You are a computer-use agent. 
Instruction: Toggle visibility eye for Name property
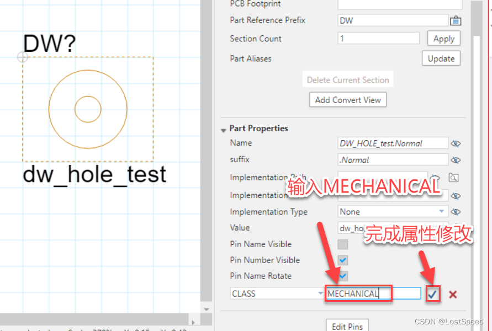[x=456, y=143]
